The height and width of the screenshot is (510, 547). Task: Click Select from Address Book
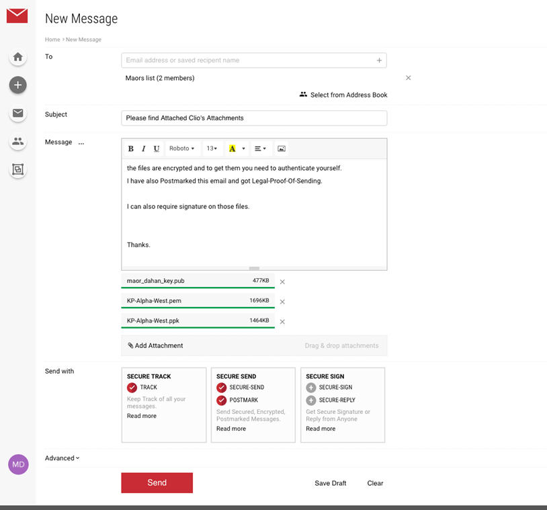pyautogui.click(x=343, y=95)
